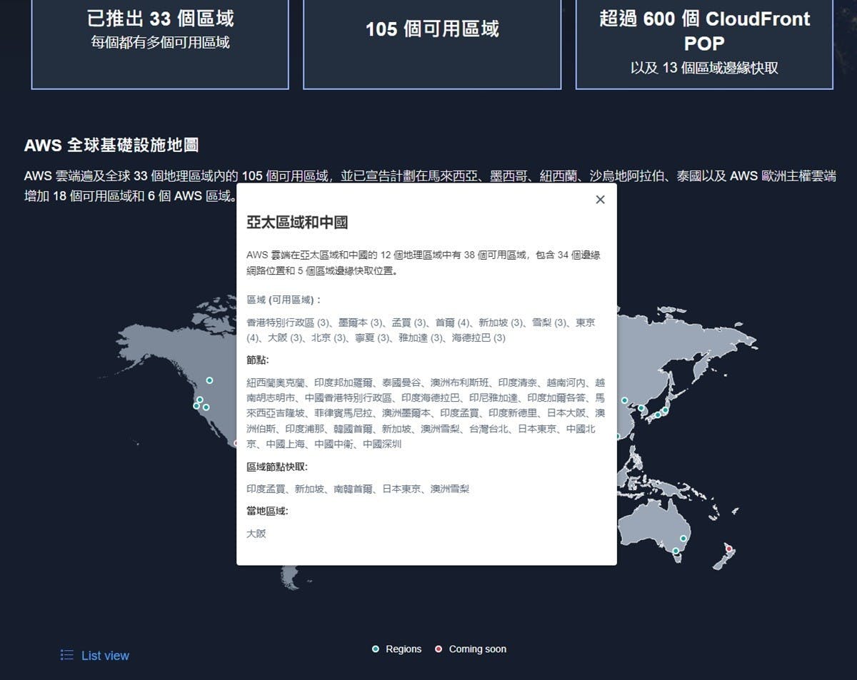Close the 亞太區域和中國 popup

click(600, 200)
